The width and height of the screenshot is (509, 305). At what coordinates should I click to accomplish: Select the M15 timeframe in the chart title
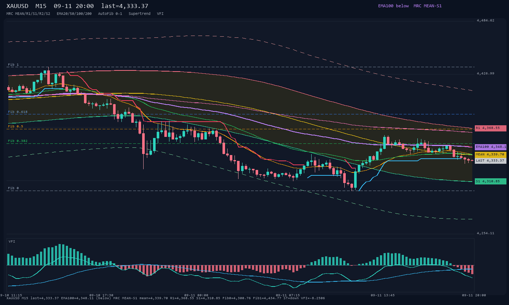[x=41, y=6]
